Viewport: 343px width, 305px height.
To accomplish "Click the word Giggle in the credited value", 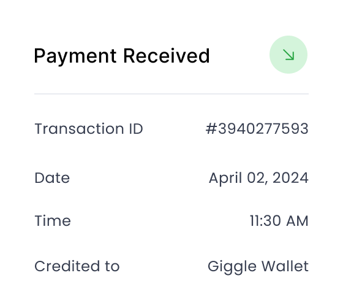I will point(232,268).
